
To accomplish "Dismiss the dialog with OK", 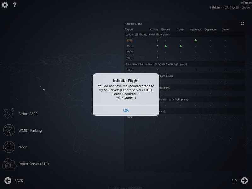I will click(126, 111).
